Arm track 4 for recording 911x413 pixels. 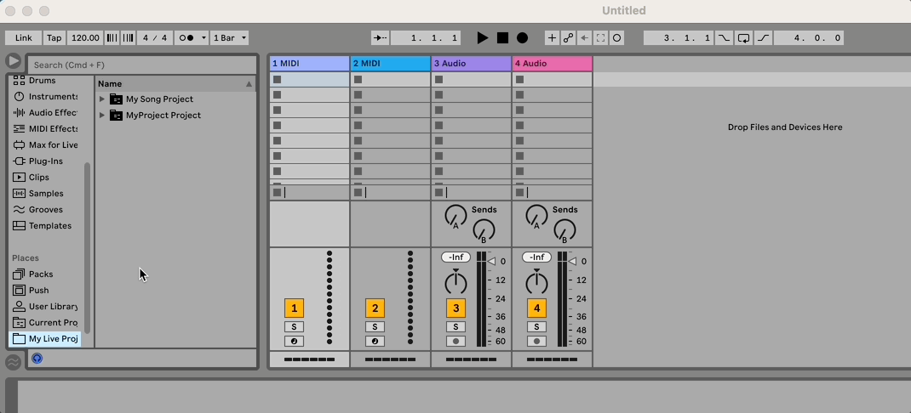(536, 342)
